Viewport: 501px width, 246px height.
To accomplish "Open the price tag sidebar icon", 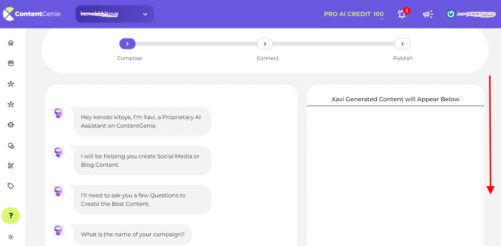I will pyautogui.click(x=11, y=186).
